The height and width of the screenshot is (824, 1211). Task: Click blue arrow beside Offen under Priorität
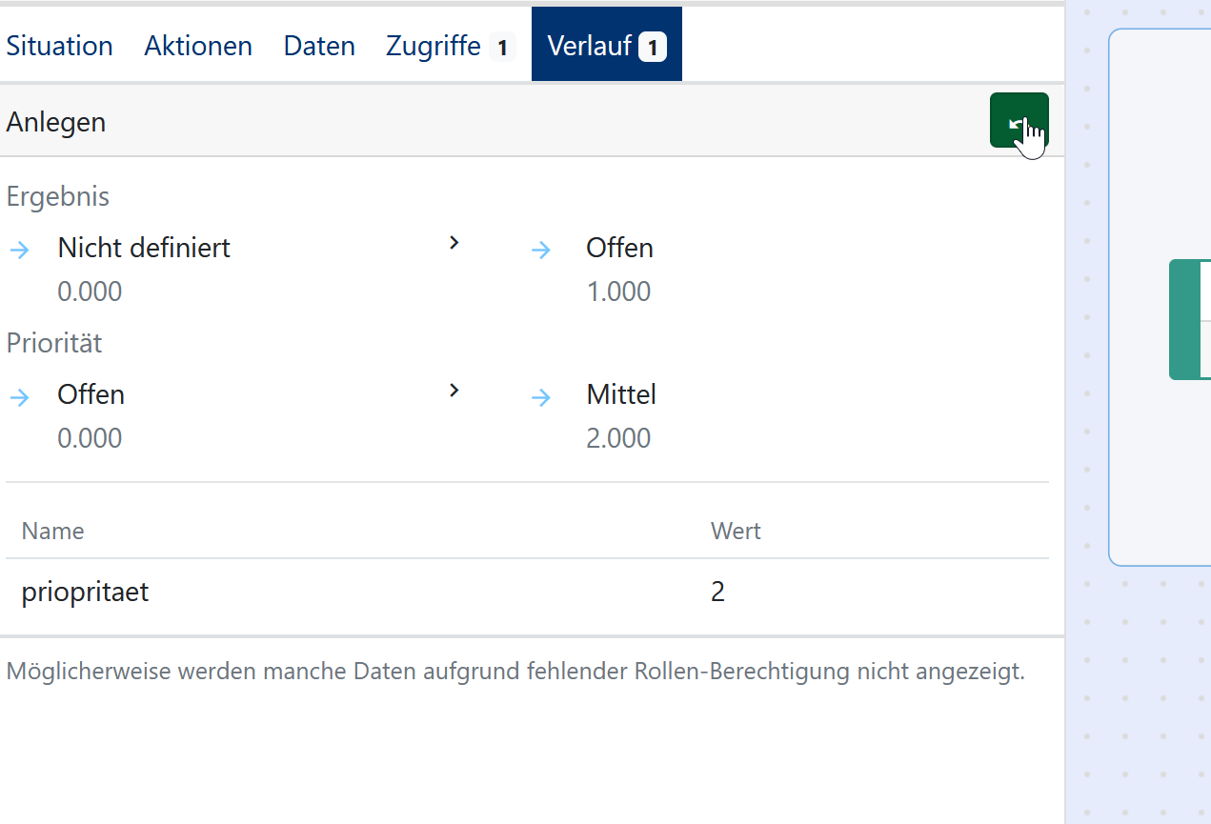(20, 397)
